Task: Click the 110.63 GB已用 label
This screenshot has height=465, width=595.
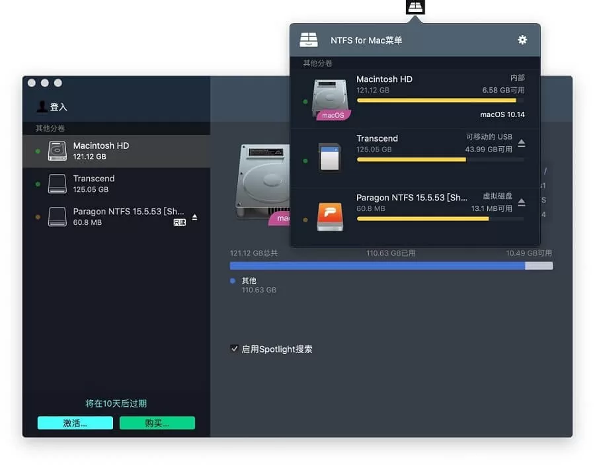Action: (391, 253)
